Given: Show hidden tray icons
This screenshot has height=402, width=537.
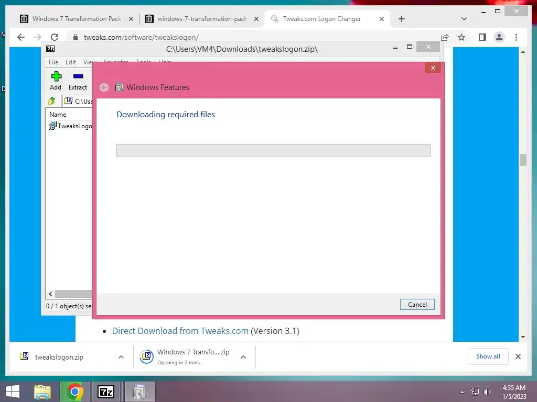Looking at the screenshot, I should 463,392.
